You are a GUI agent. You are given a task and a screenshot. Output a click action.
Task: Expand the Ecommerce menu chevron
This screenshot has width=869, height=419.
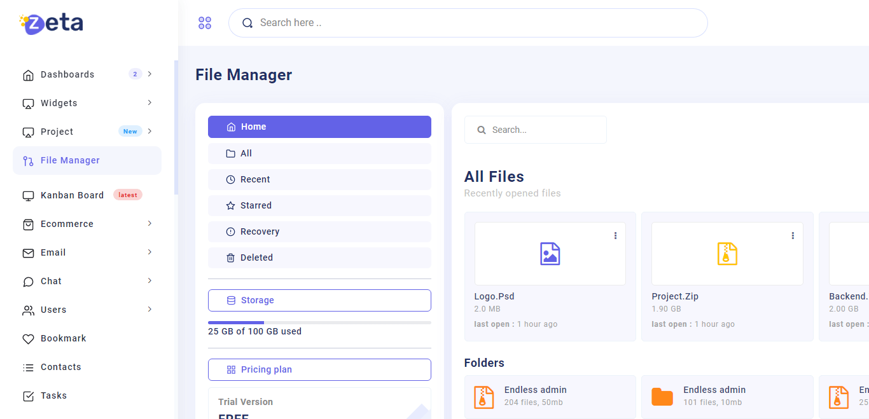149,224
